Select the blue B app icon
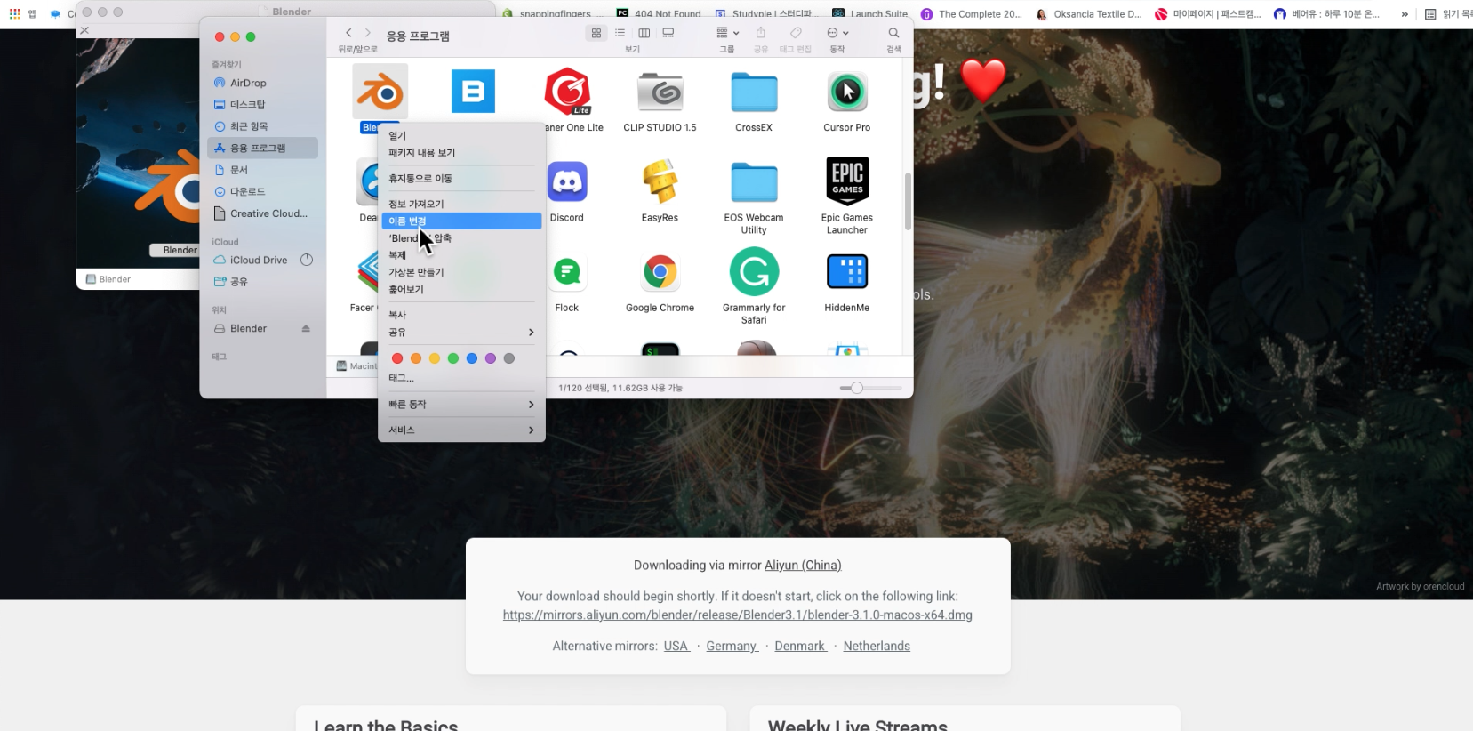 [473, 91]
